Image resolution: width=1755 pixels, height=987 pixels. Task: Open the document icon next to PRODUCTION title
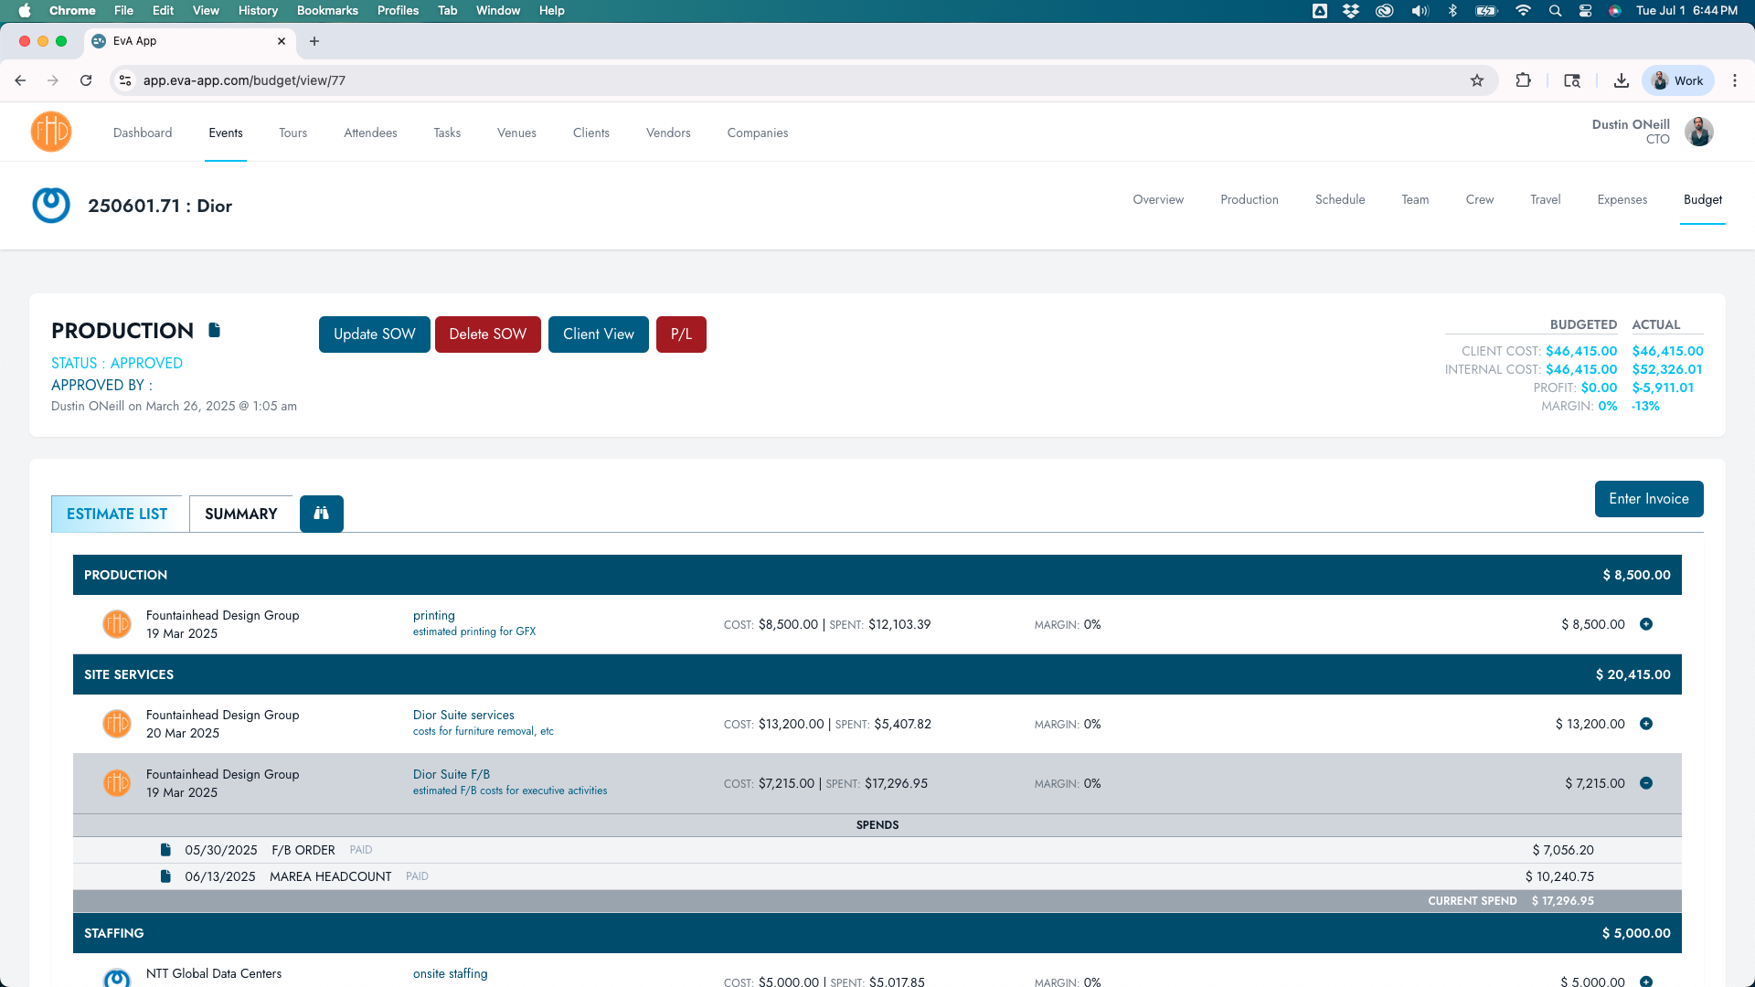(215, 330)
